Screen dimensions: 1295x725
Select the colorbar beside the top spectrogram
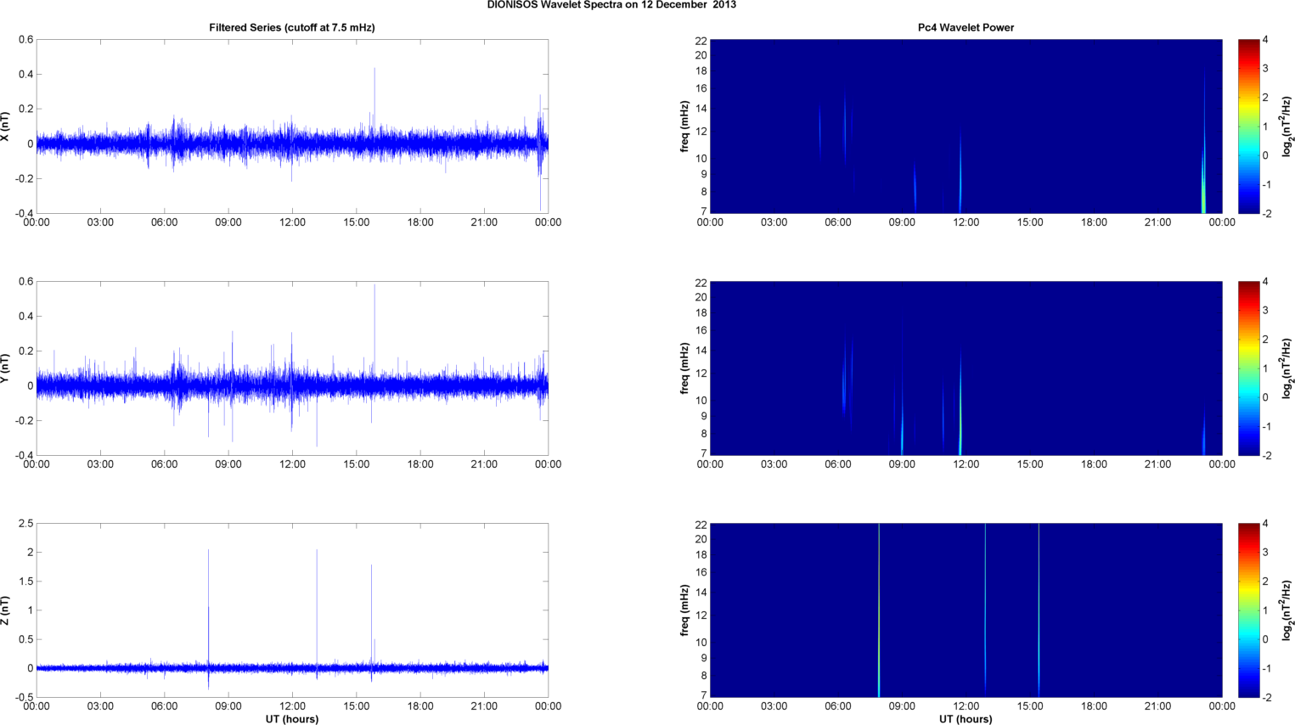click(1248, 126)
